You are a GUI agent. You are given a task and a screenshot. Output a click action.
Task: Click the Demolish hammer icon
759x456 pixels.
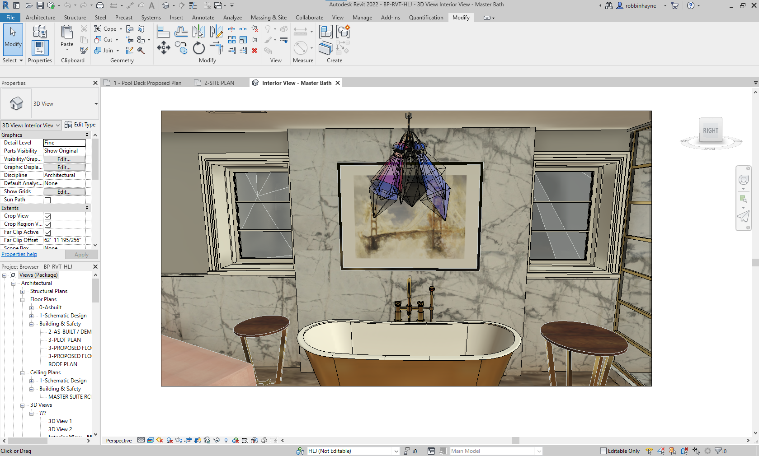[x=141, y=51]
